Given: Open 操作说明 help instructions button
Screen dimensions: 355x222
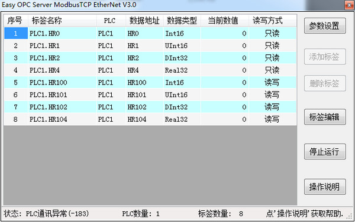Looking at the screenshot, I should click(325, 187).
